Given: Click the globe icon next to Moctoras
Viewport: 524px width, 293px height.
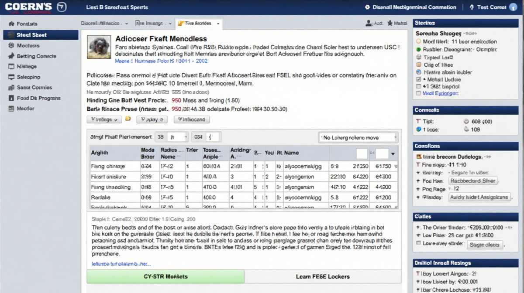Looking at the screenshot, I should (x=11, y=45).
